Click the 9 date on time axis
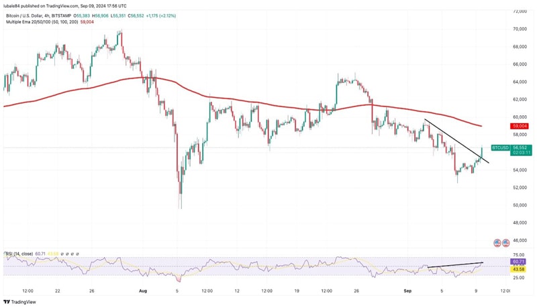 point(476,291)
